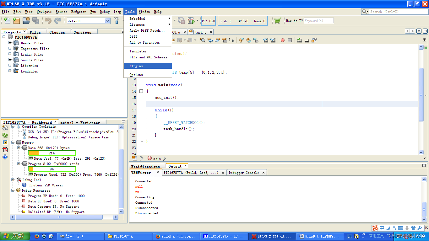
Task: Click the Redo arrow icon
Action: pyautogui.click(x=58, y=21)
